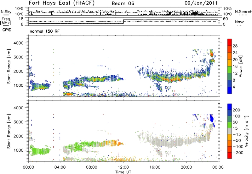Click the '04:00' time tick label
This screenshot has width=252, height=174.
[x=60, y=167]
